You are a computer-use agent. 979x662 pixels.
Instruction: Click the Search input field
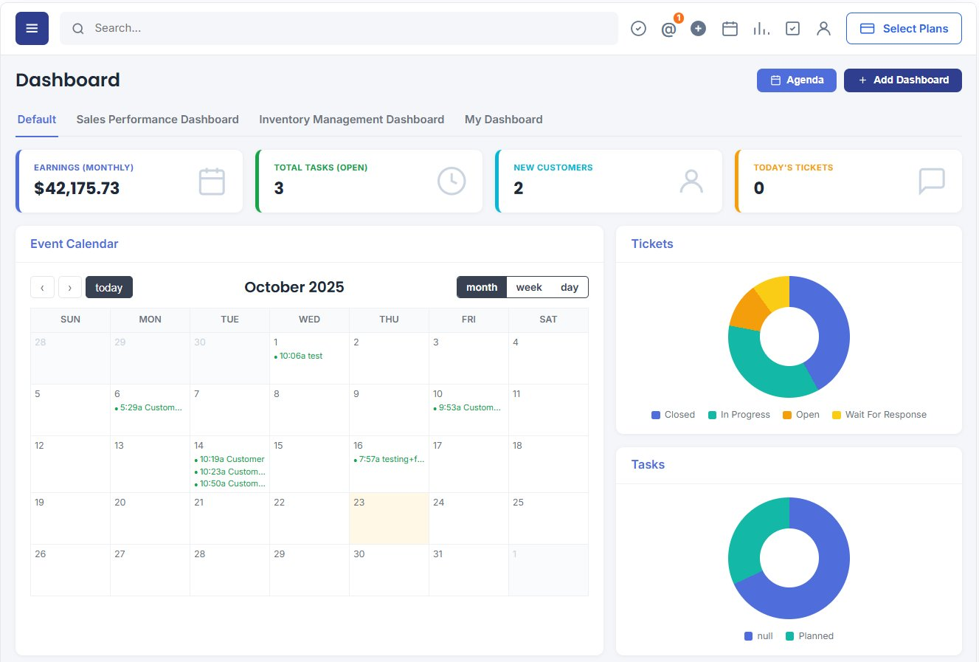tap(339, 28)
